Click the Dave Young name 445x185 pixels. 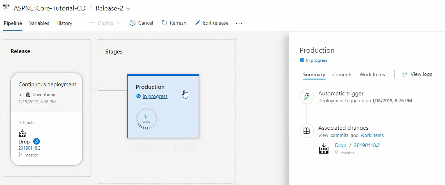point(44,95)
